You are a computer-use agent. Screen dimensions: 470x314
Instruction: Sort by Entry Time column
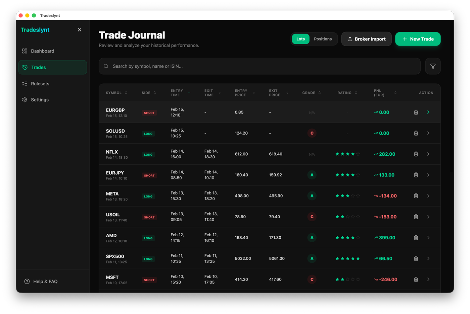coord(180,93)
